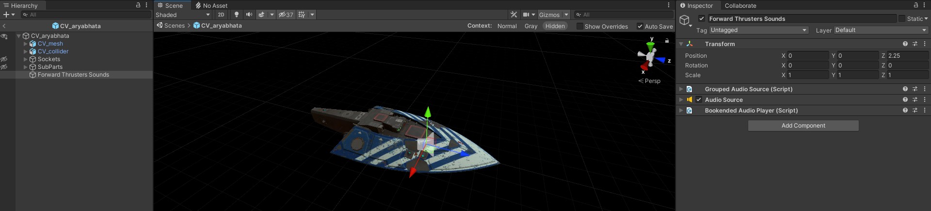The width and height of the screenshot is (931, 211).
Task: Toggle scene lighting bulb icon
Action: pos(237,15)
